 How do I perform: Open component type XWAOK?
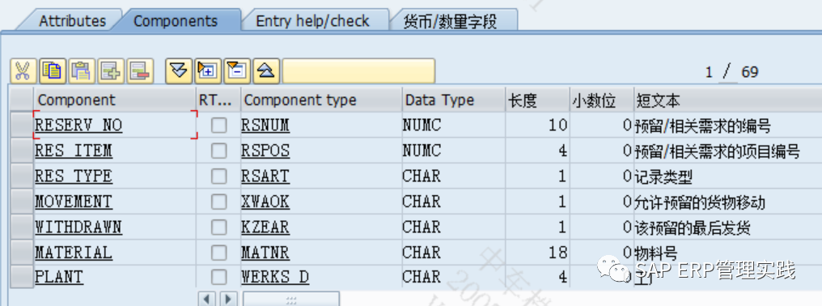click(265, 202)
